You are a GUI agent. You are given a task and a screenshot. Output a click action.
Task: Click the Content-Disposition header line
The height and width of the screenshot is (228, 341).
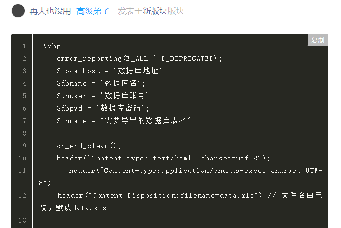[x=181, y=202]
